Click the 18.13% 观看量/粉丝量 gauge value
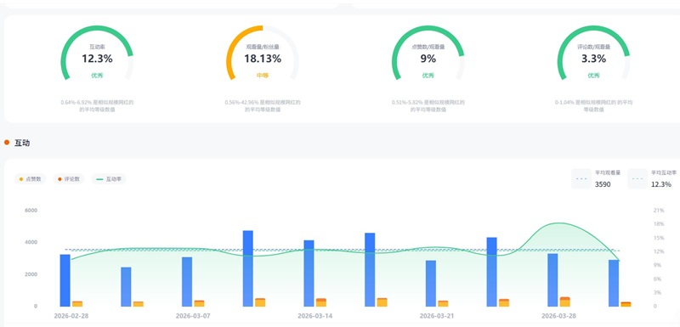Viewport: 680px width, 327px height. coord(263,59)
